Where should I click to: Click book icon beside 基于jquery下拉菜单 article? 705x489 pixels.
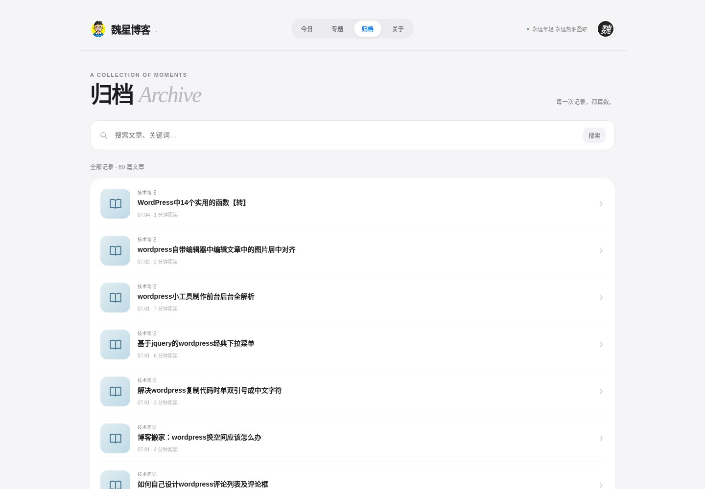116,344
